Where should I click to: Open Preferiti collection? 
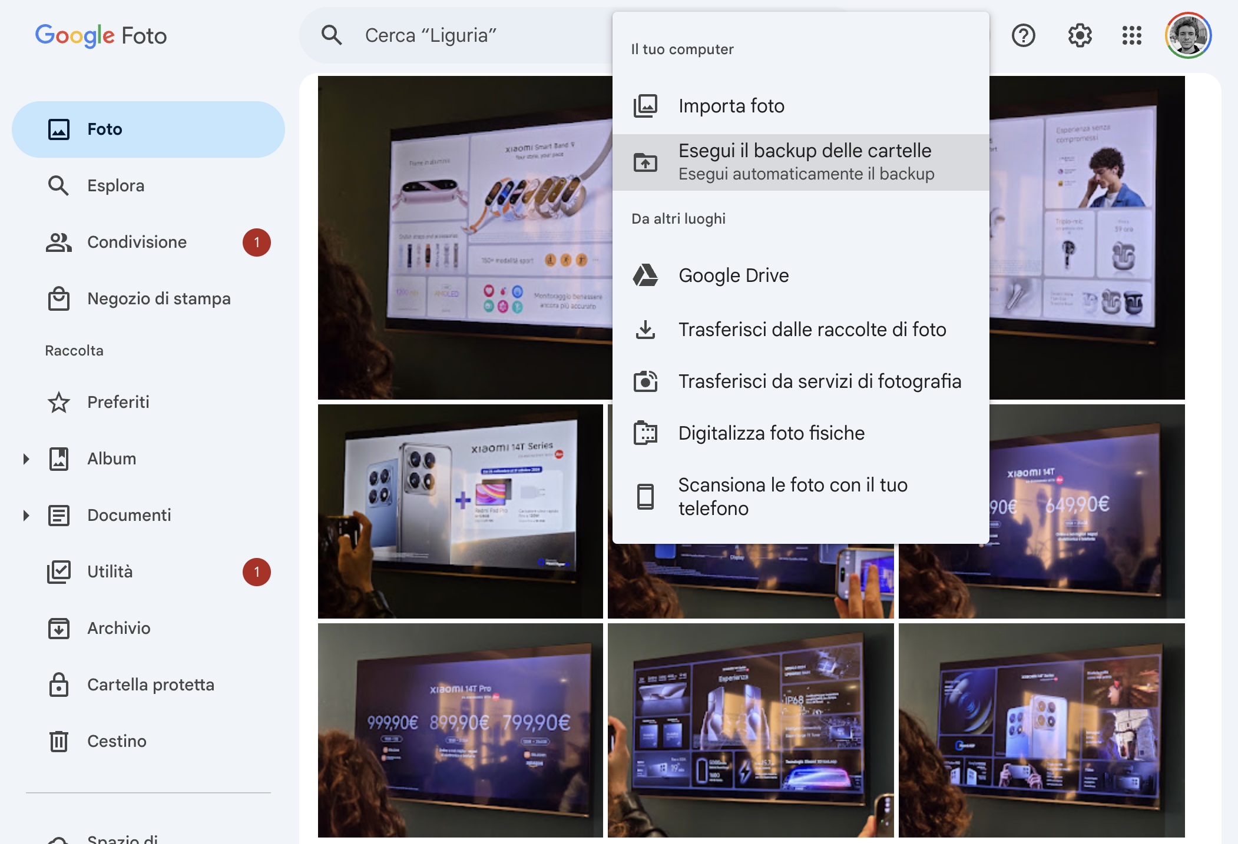pos(148,403)
